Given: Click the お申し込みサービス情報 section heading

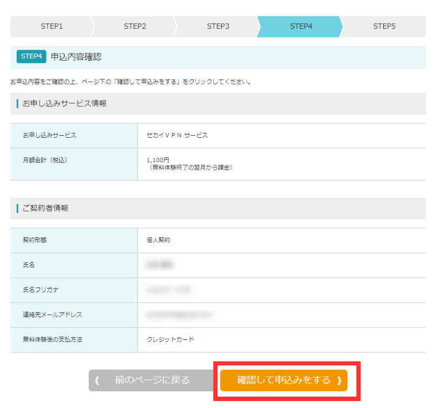Looking at the screenshot, I should click(x=64, y=103).
